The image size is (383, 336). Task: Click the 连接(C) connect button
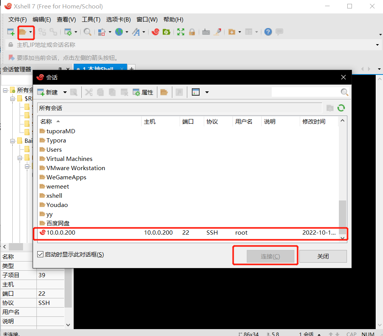tap(271, 257)
